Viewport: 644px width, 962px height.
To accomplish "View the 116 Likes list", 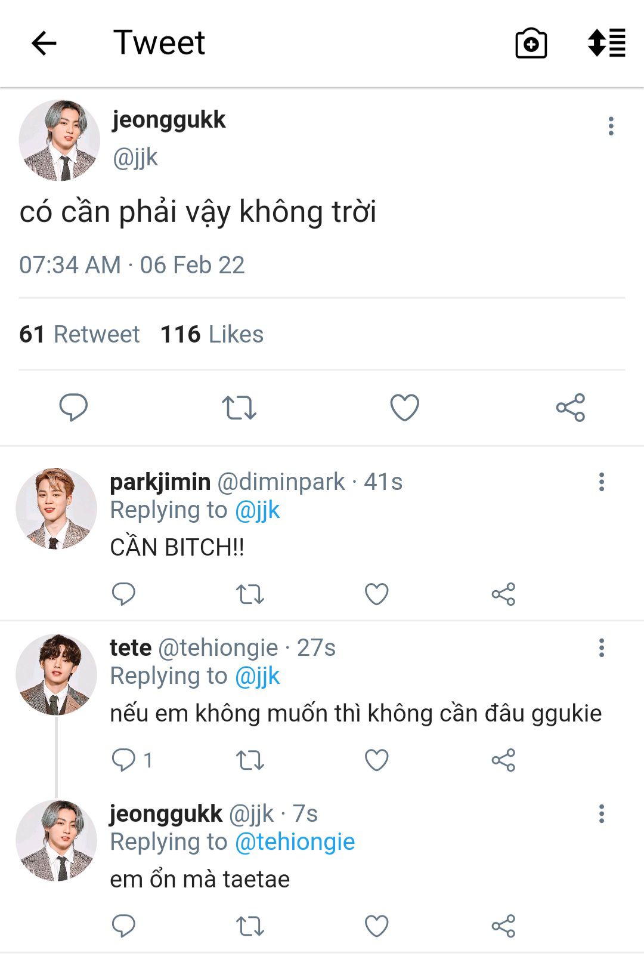I will pos(212,334).
